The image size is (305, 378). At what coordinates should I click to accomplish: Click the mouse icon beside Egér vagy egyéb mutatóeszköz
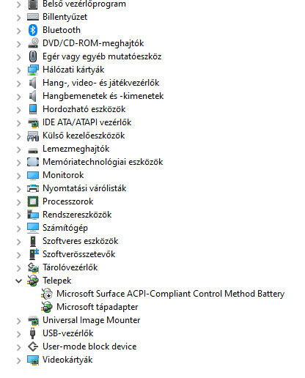pyautogui.click(x=33, y=56)
